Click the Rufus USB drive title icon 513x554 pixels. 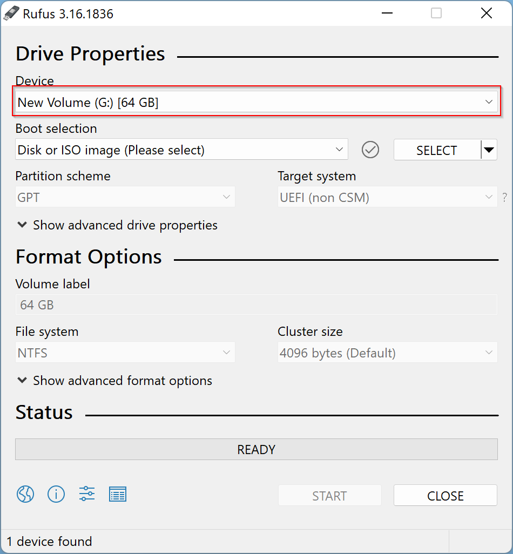12,12
